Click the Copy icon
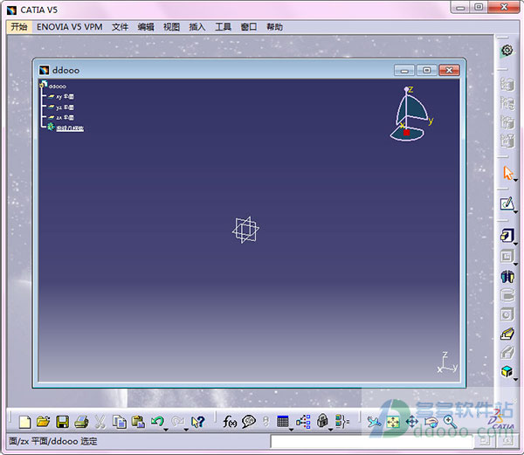Screen dimensions: 524x455 click(120, 422)
